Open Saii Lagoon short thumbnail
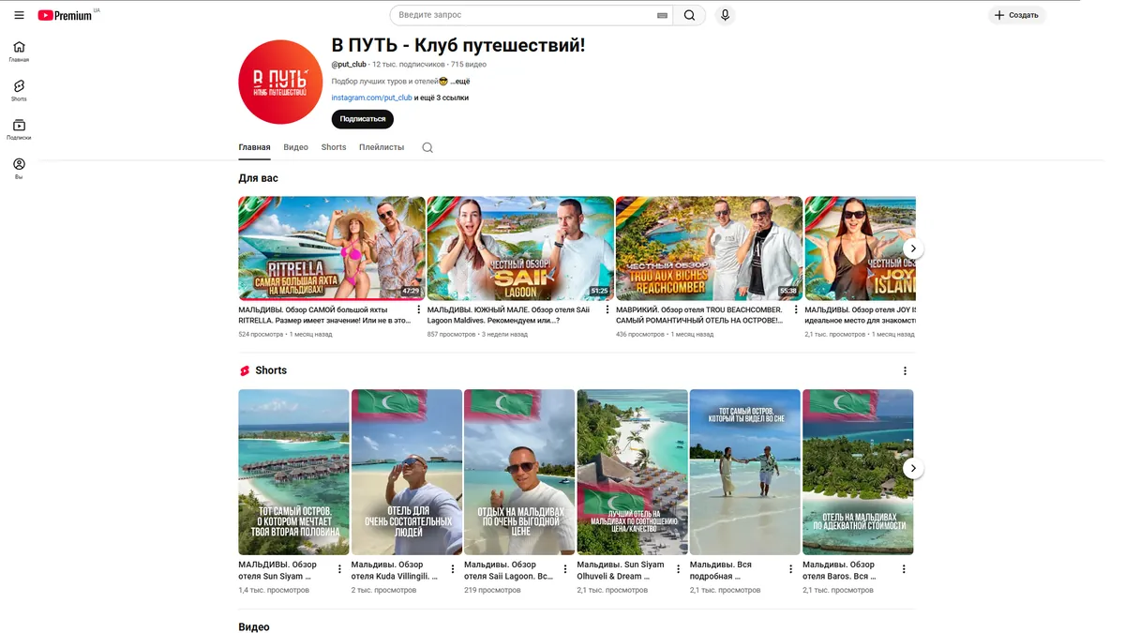 coord(519,472)
